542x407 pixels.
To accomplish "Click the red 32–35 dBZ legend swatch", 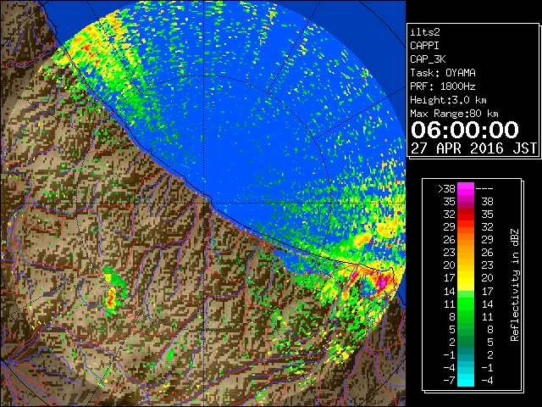I will (466, 215).
